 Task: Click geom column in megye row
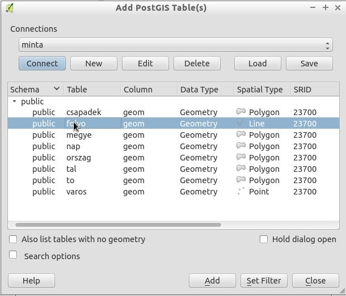(x=134, y=135)
